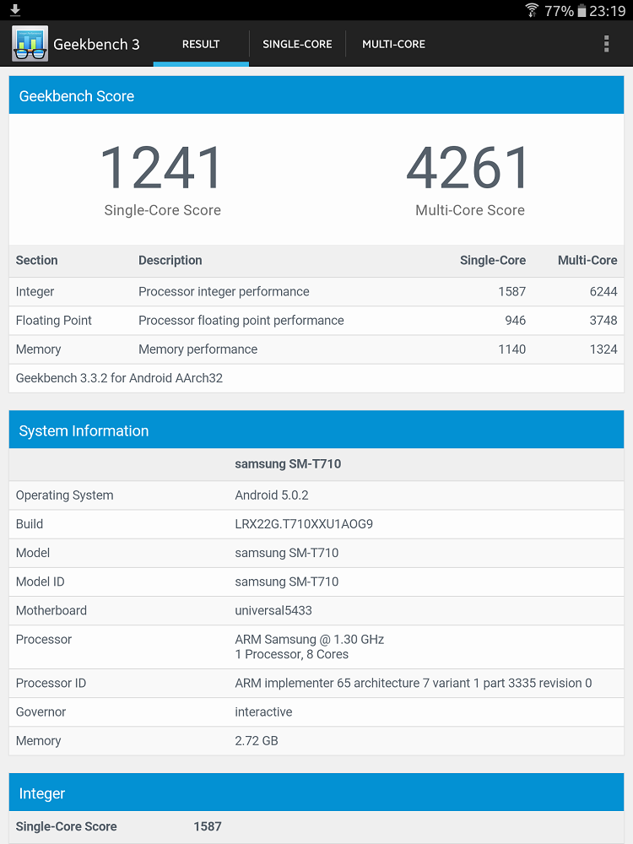Tap the 1241 Single-Core Score value
Viewport: 633px width, 844px height.
(x=162, y=167)
